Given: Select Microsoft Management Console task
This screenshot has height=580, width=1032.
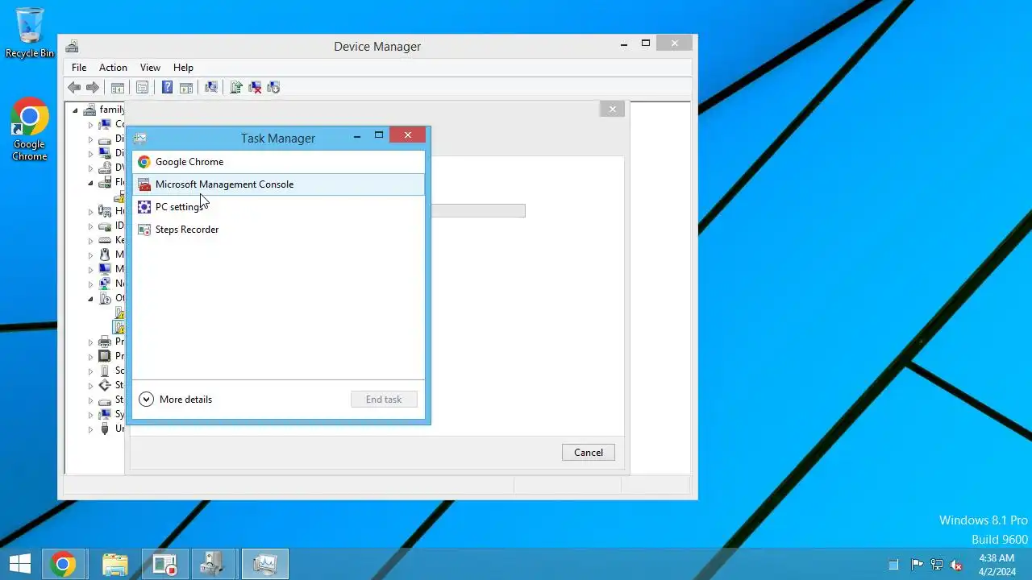Looking at the screenshot, I should [278, 184].
